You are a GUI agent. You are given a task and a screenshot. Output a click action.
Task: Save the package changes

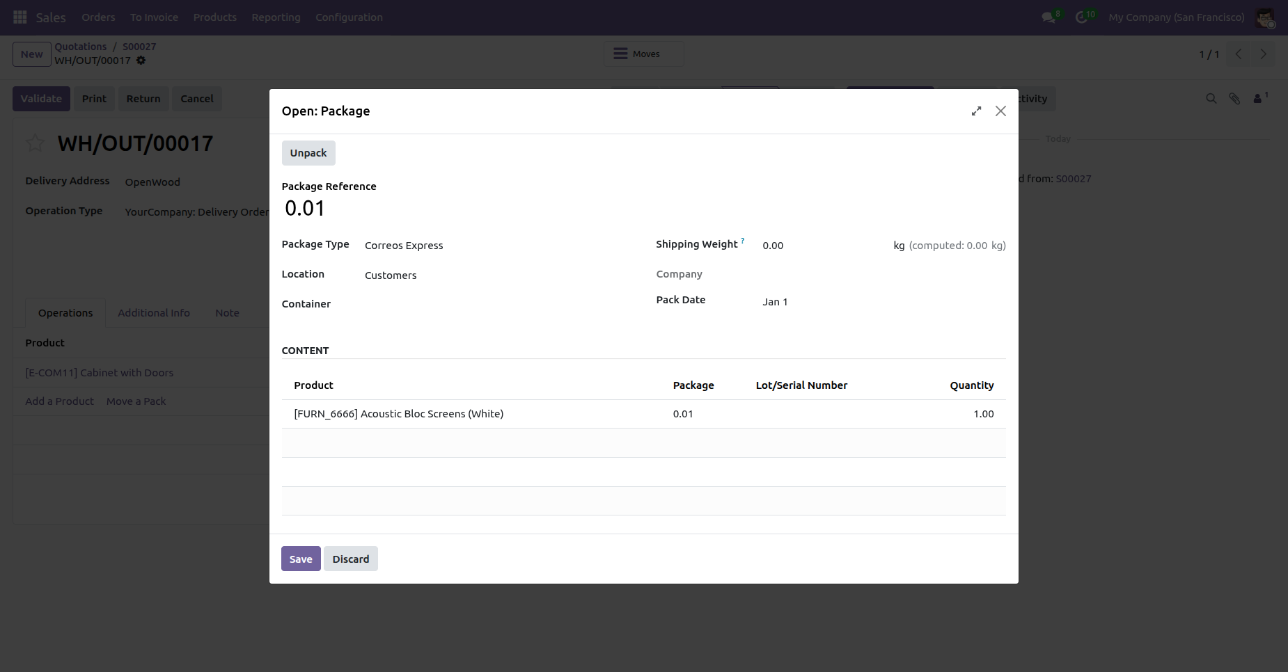(301, 559)
